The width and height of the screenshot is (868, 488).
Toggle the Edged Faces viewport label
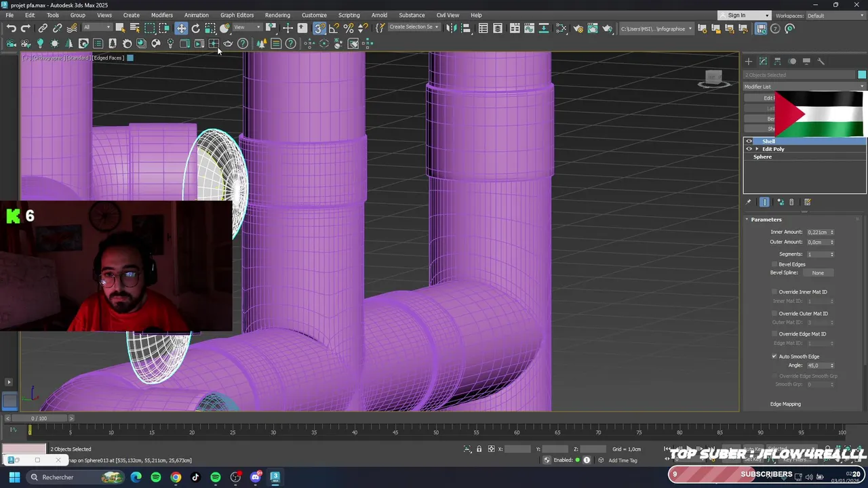tap(108, 58)
